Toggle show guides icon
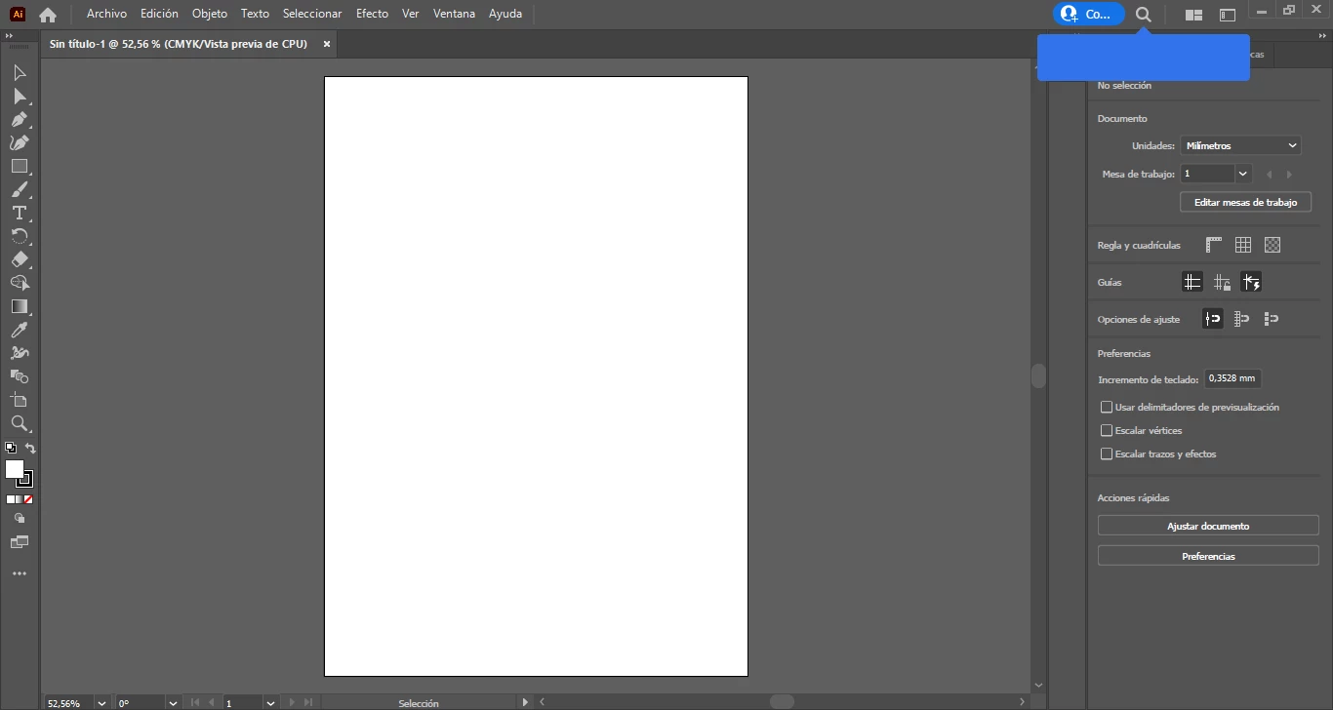 pyautogui.click(x=1192, y=283)
